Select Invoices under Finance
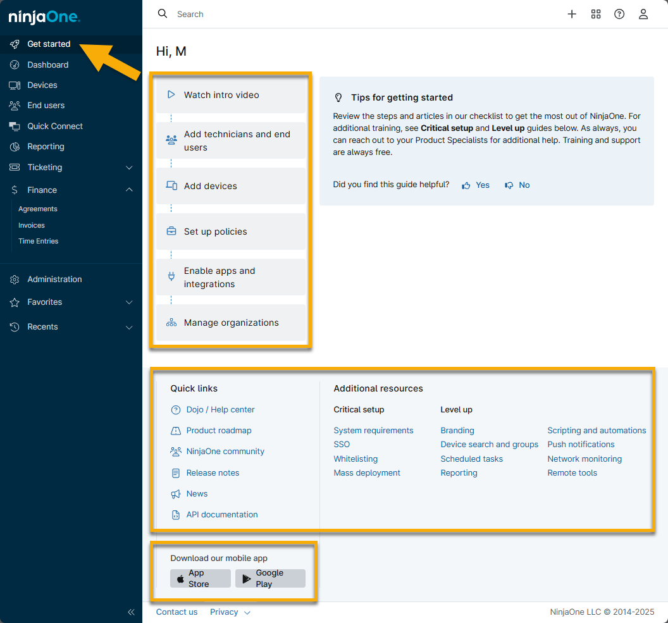Screen dimensions: 668x623 (x=32, y=225)
